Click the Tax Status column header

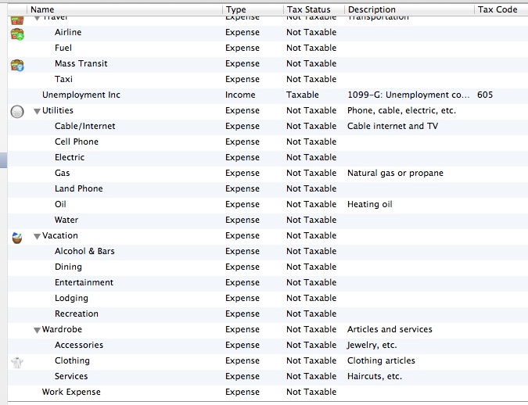tap(313, 9)
